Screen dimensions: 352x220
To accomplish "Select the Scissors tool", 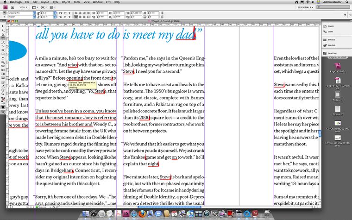I will [x=3, y=66].
